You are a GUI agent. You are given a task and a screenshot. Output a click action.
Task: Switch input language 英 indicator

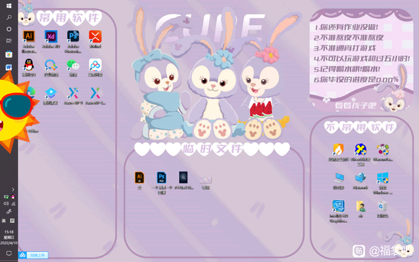coord(4,221)
